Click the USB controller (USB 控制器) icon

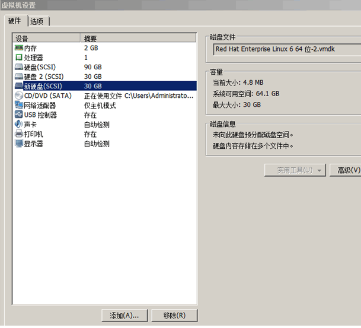click(x=19, y=114)
